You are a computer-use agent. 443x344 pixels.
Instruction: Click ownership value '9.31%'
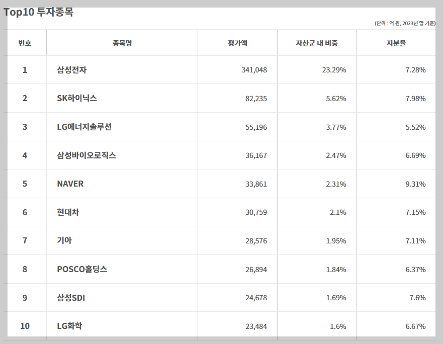tap(415, 184)
